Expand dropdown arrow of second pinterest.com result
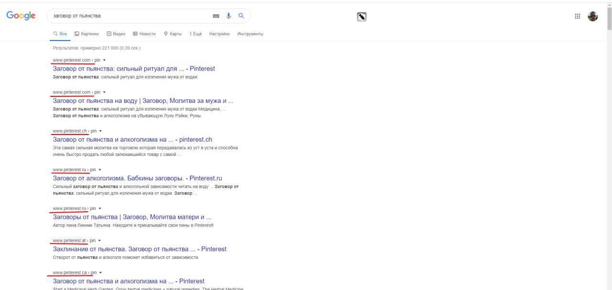 tap(104, 92)
